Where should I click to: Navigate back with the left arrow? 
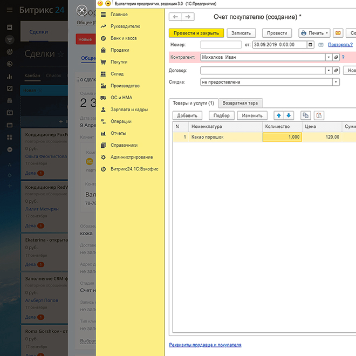point(175,17)
